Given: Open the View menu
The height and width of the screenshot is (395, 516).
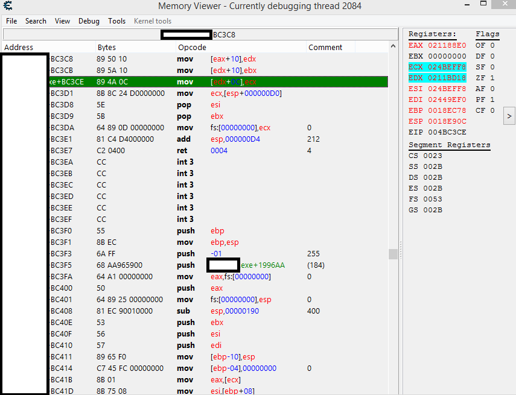Looking at the screenshot, I should click(x=62, y=21).
